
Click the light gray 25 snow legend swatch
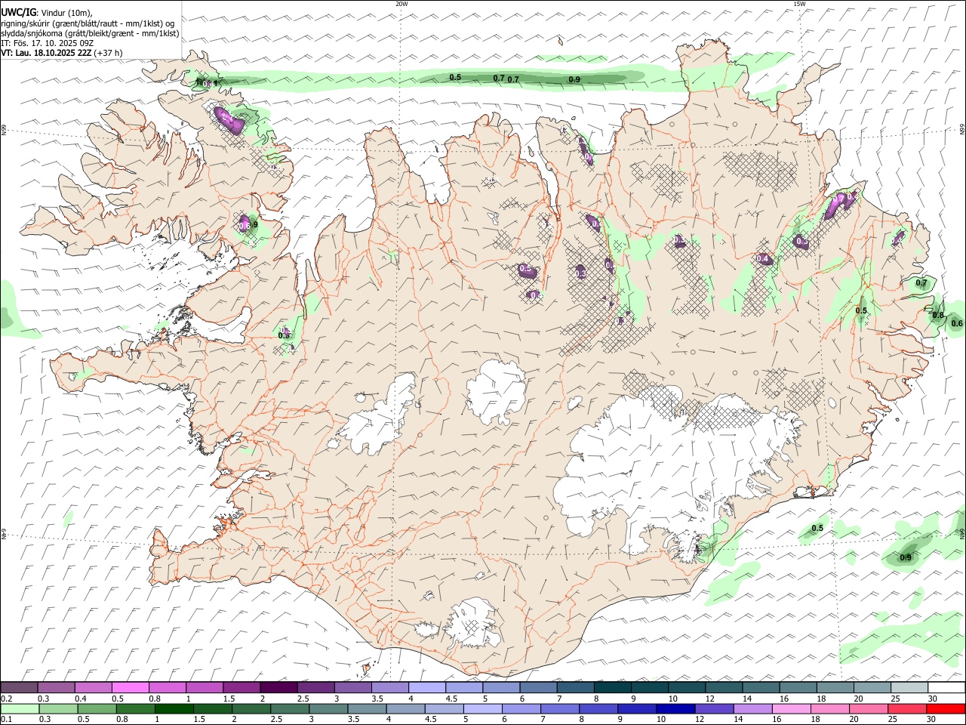pos(909,687)
